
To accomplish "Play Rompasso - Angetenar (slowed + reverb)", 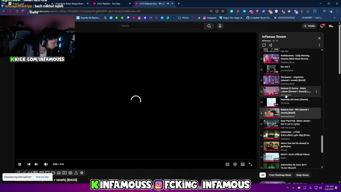I will [x=290, y=80].
